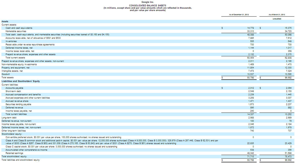Click the 'Intangible assets, net' label
Image resolution: width=295 pixels, height=163 pixels.
pos(12,71)
